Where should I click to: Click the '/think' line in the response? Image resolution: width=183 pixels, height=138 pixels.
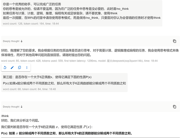click(5, 116)
